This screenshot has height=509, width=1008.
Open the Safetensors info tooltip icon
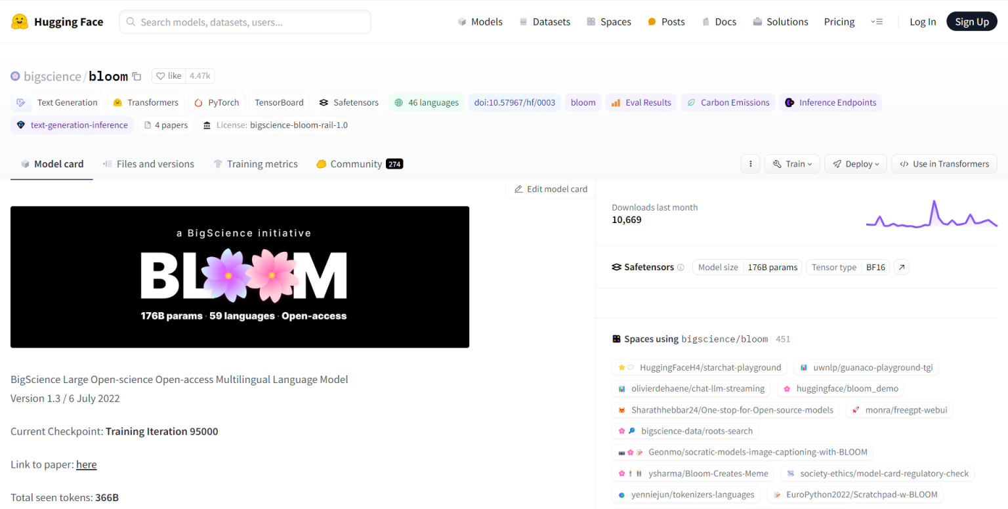(682, 267)
